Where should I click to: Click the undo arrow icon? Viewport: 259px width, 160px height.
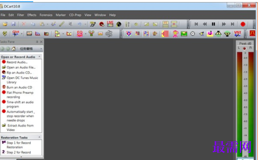[80, 24]
